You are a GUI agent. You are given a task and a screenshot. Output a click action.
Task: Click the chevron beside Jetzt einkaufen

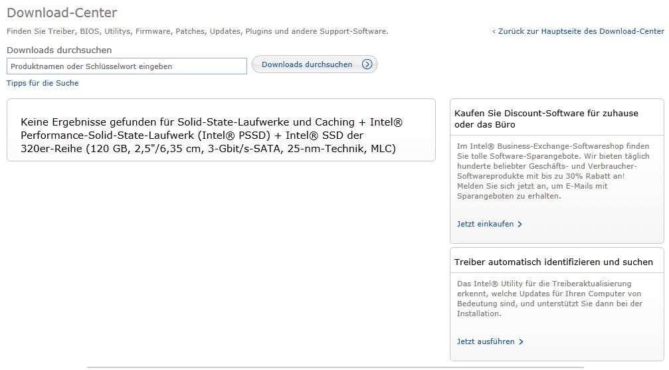520,225
